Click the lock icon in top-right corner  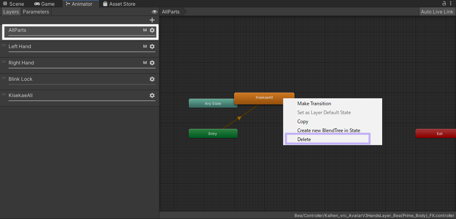445,4
